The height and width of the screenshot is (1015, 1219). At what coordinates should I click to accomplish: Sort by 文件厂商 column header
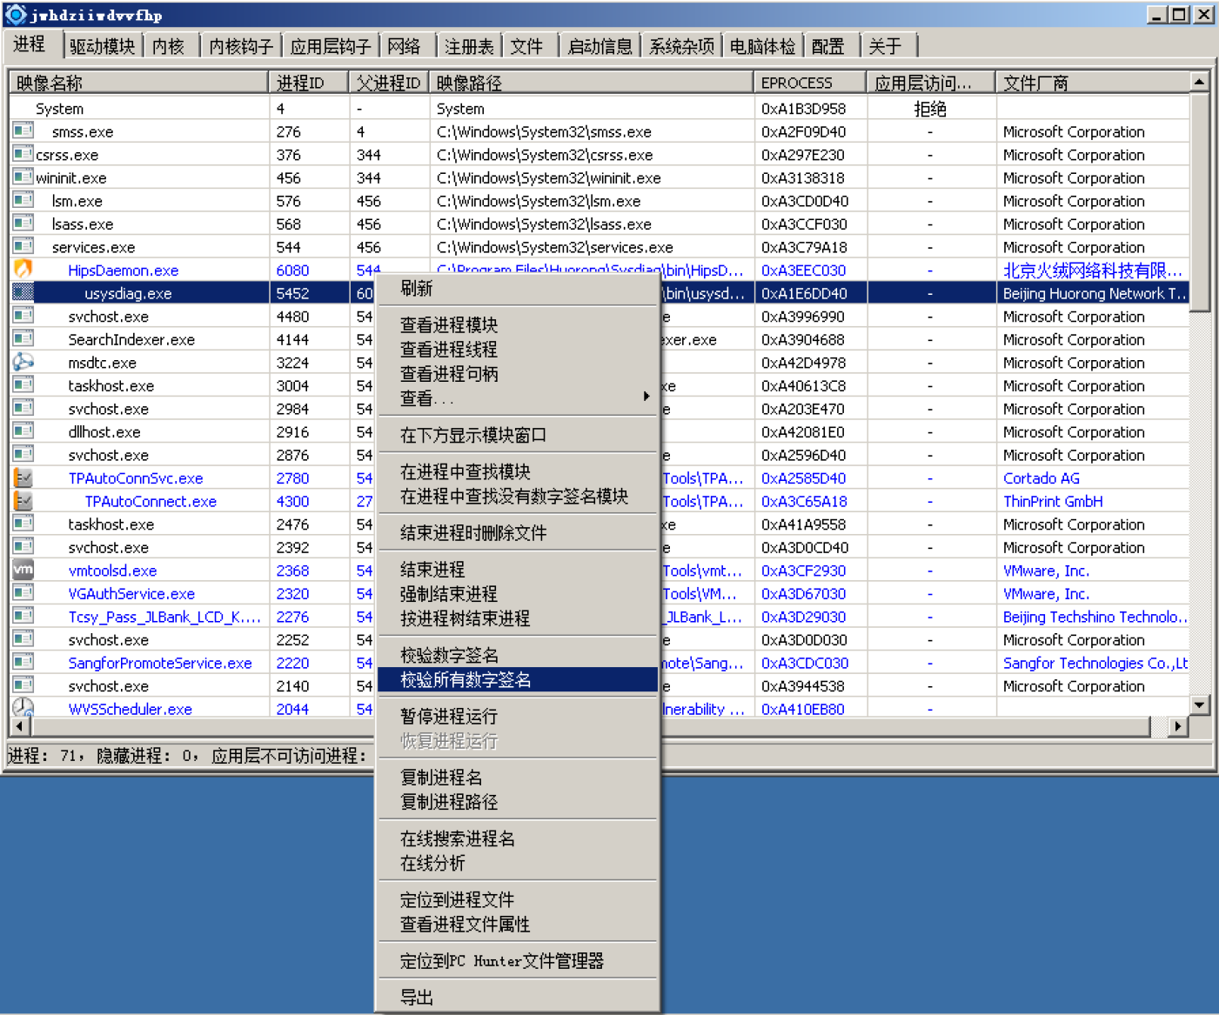coord(1093,83)
